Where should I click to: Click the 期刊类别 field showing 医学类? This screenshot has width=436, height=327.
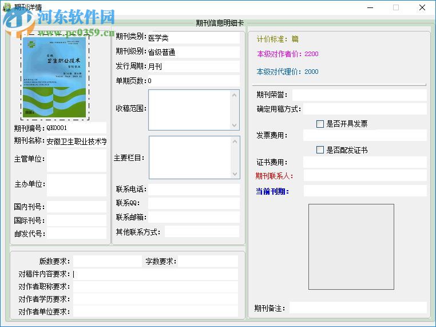coord(193,38)
